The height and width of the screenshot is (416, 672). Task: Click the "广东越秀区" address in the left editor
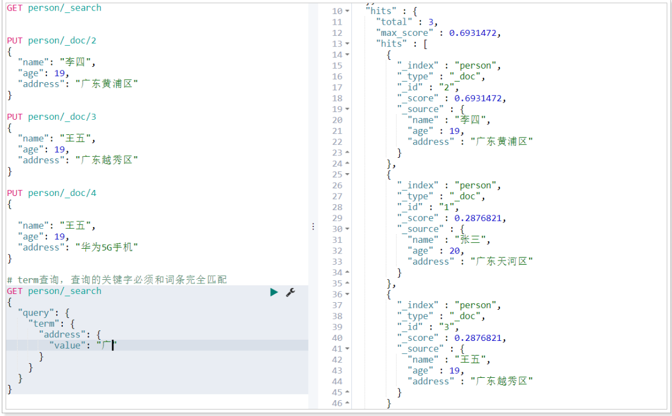107,160
